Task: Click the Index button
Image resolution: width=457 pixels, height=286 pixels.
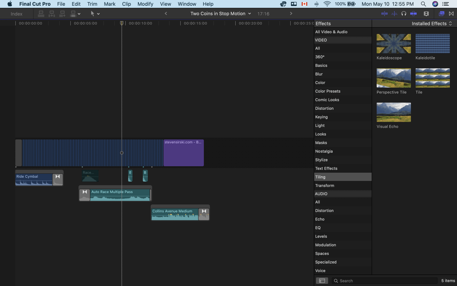Action: [x=16, y=14]
